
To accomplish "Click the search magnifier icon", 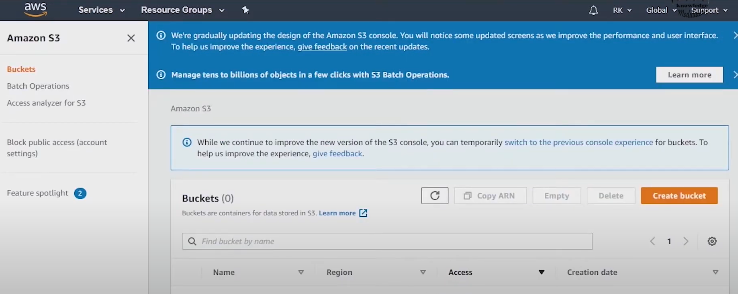I will (x=192, y=241).
